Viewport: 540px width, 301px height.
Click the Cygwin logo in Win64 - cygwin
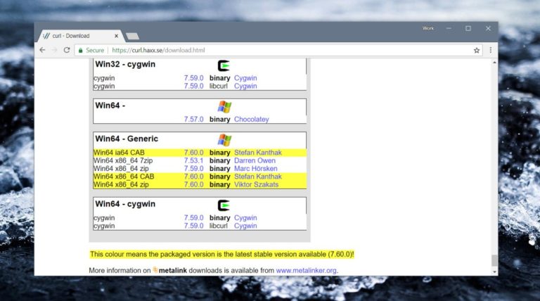(224, 205)
